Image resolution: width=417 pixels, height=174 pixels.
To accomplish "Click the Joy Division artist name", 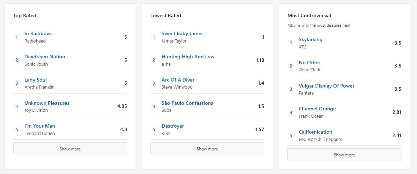I will click(36, 110).
